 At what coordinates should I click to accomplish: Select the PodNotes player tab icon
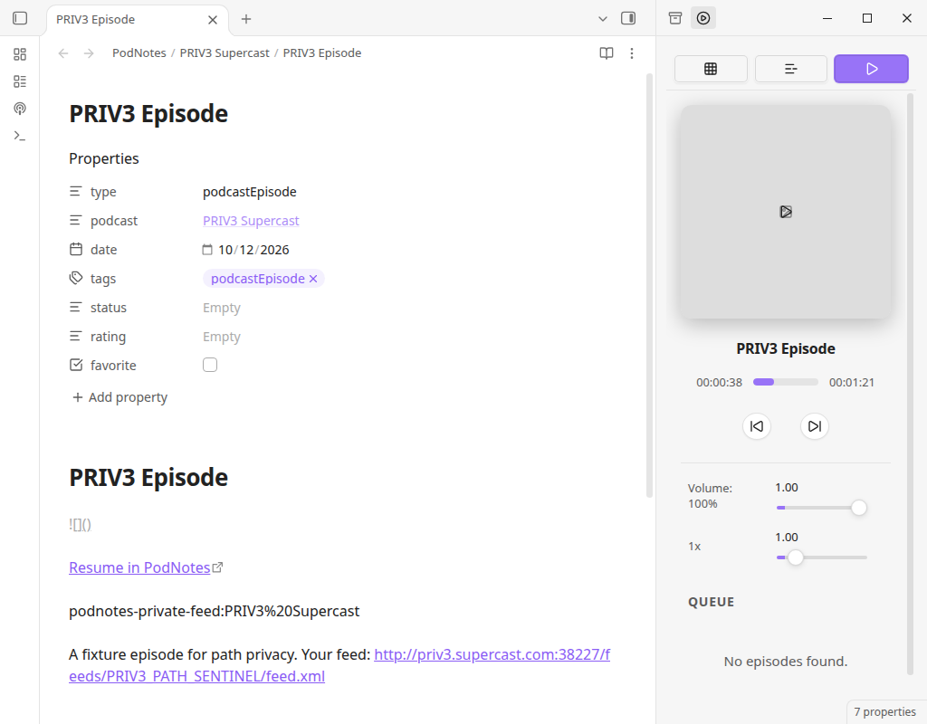(x=702, y=18)
